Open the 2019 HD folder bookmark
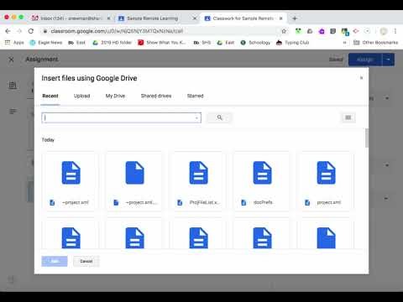 (113, 43)
